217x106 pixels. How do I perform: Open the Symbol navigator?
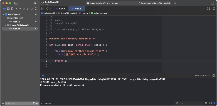[12, 9]
